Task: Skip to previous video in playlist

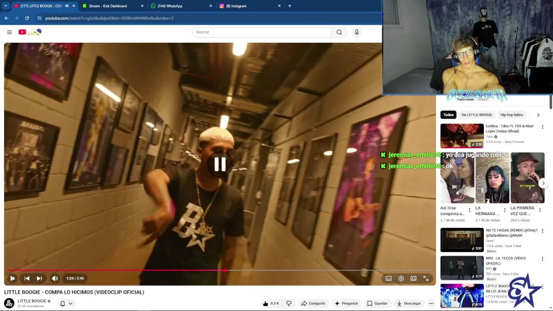Action: [x=27, y=279]
